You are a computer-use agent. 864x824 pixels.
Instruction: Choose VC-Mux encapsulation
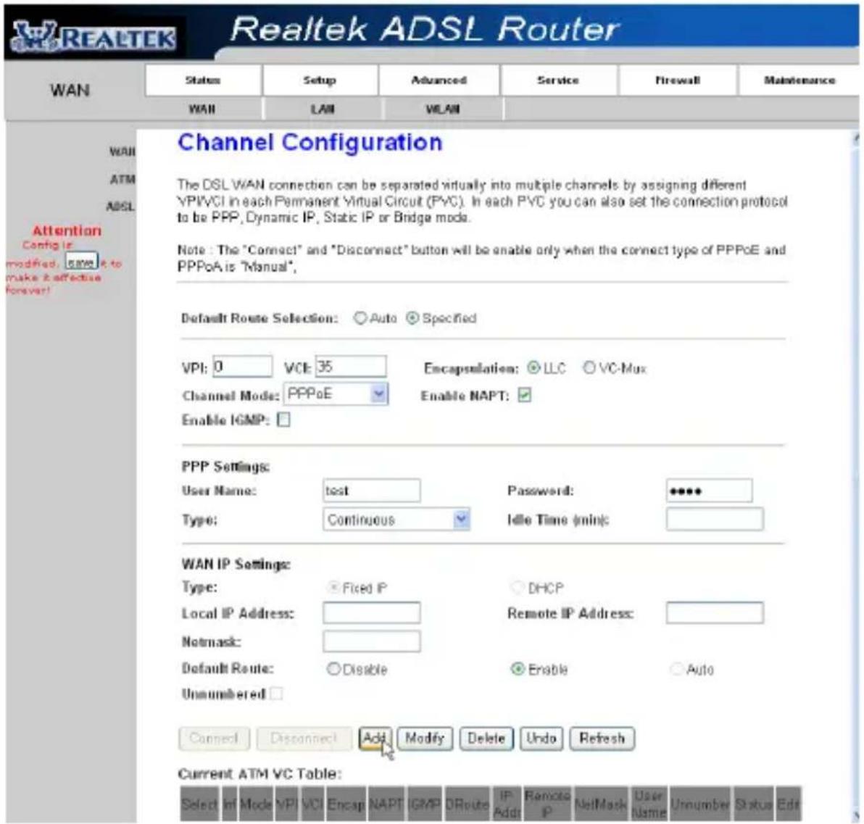(589, 368)
